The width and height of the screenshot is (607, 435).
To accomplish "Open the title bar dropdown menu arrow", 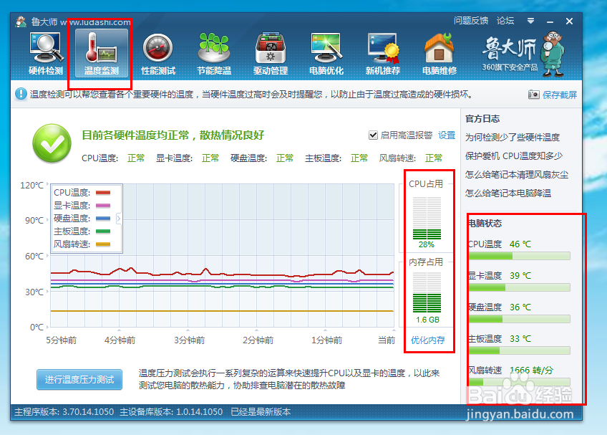I will click(x=530, y=21).
